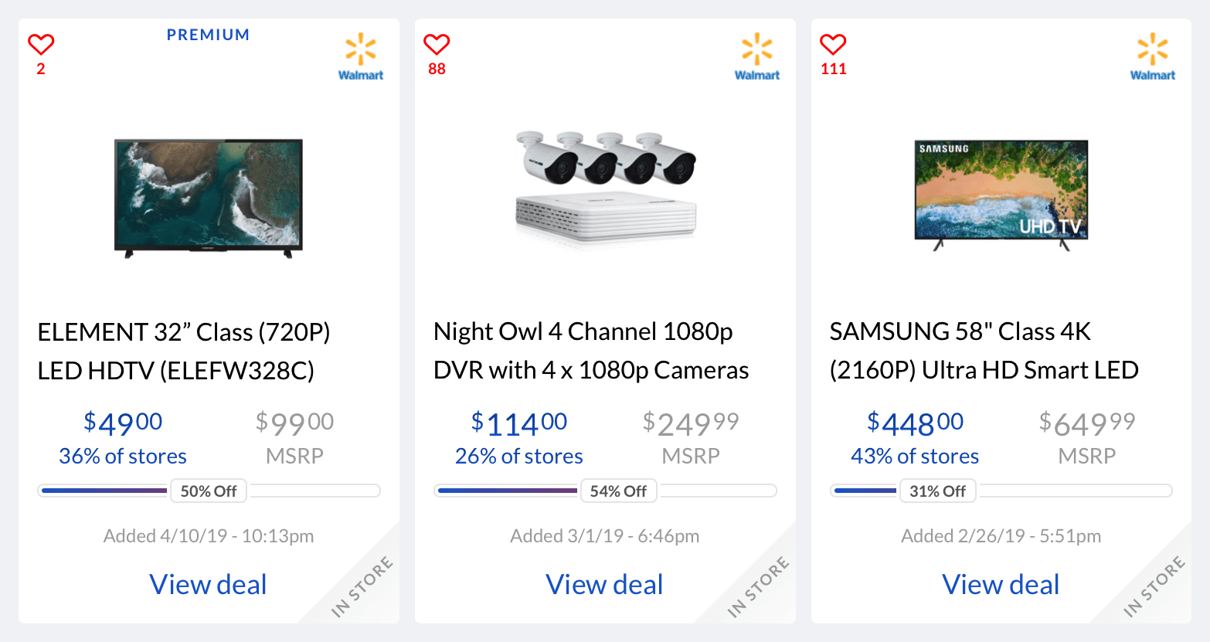
Task: Favorite the Element 32" HDTV deal heart
Action: pyautogui.click(x=41, y=45)
